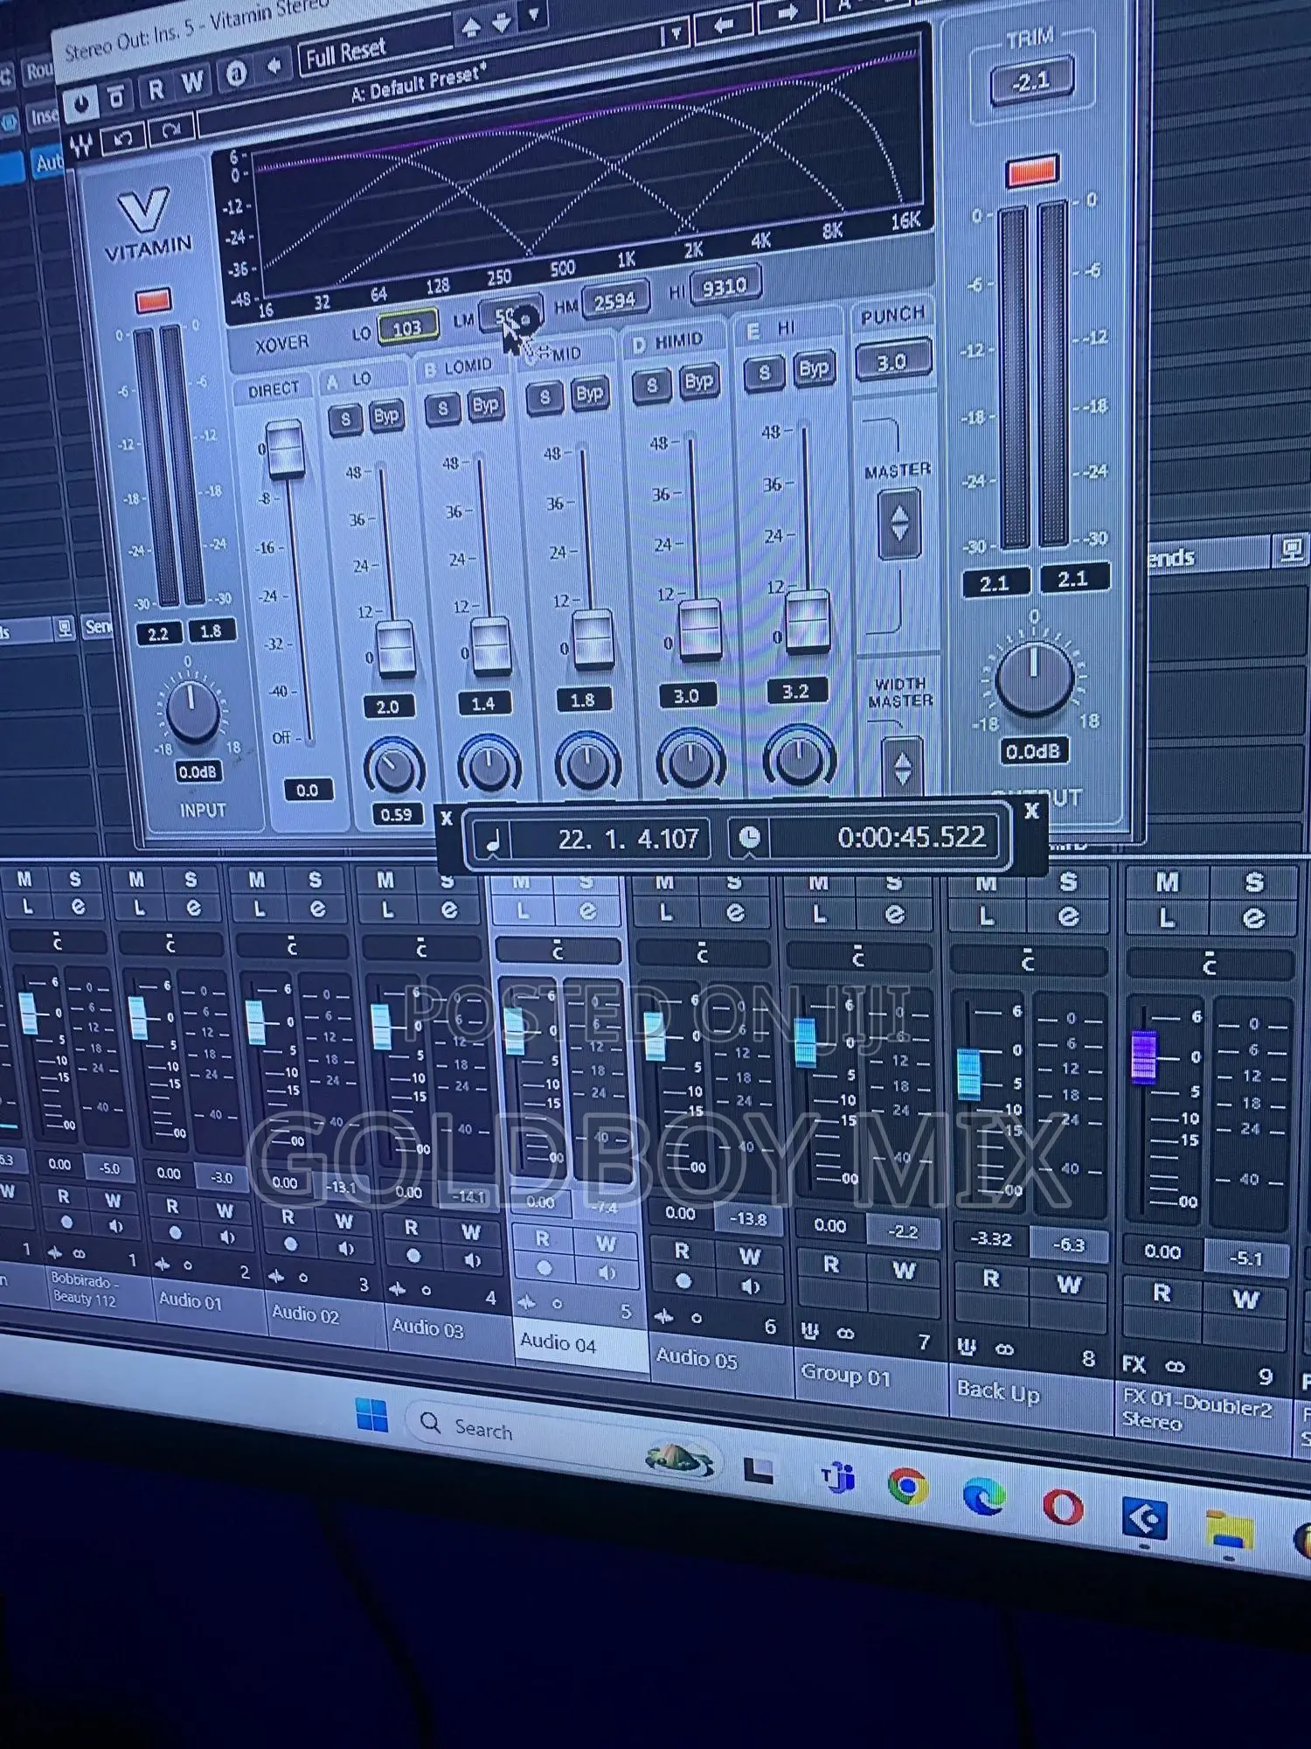The width and height of the screenshot is (1311, 1749).
Task: Open the musical note time format menu
Action: (493, 841)
